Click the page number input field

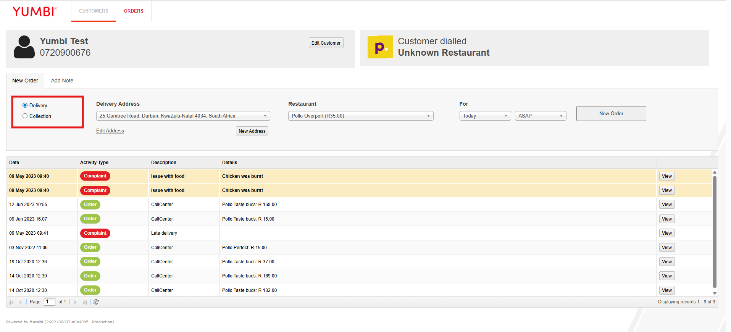tap(49, 302)
